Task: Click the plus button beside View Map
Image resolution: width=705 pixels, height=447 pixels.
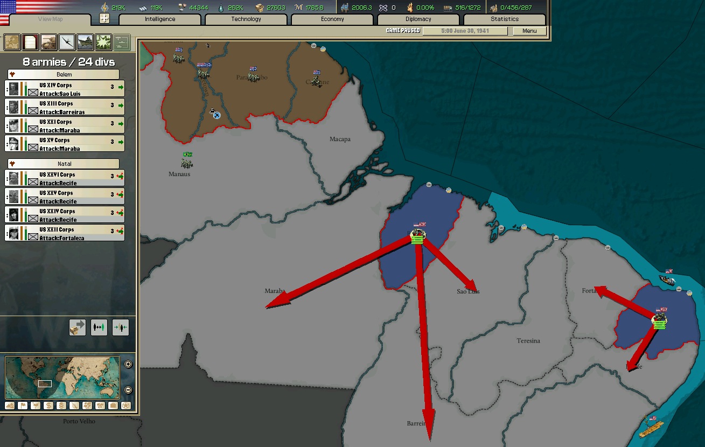Action: click(104, 19)
